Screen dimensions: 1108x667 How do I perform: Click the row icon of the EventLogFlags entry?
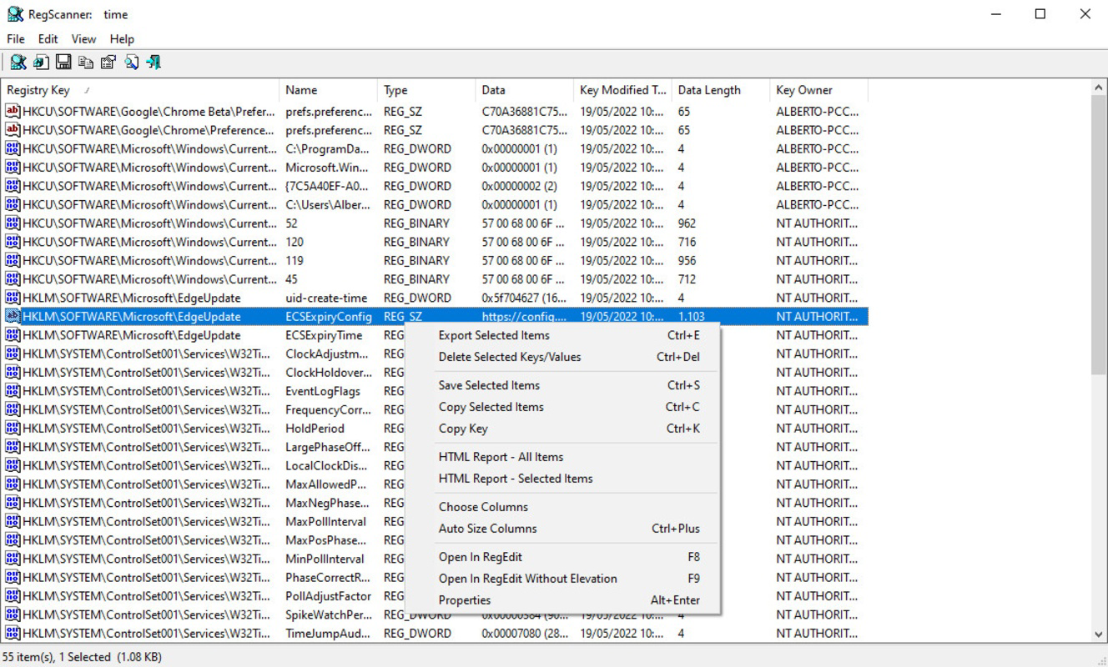click(x=13, y=391)
